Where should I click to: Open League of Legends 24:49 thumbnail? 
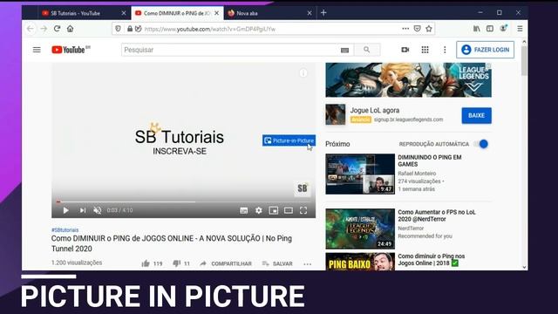(x=360, y=229)
